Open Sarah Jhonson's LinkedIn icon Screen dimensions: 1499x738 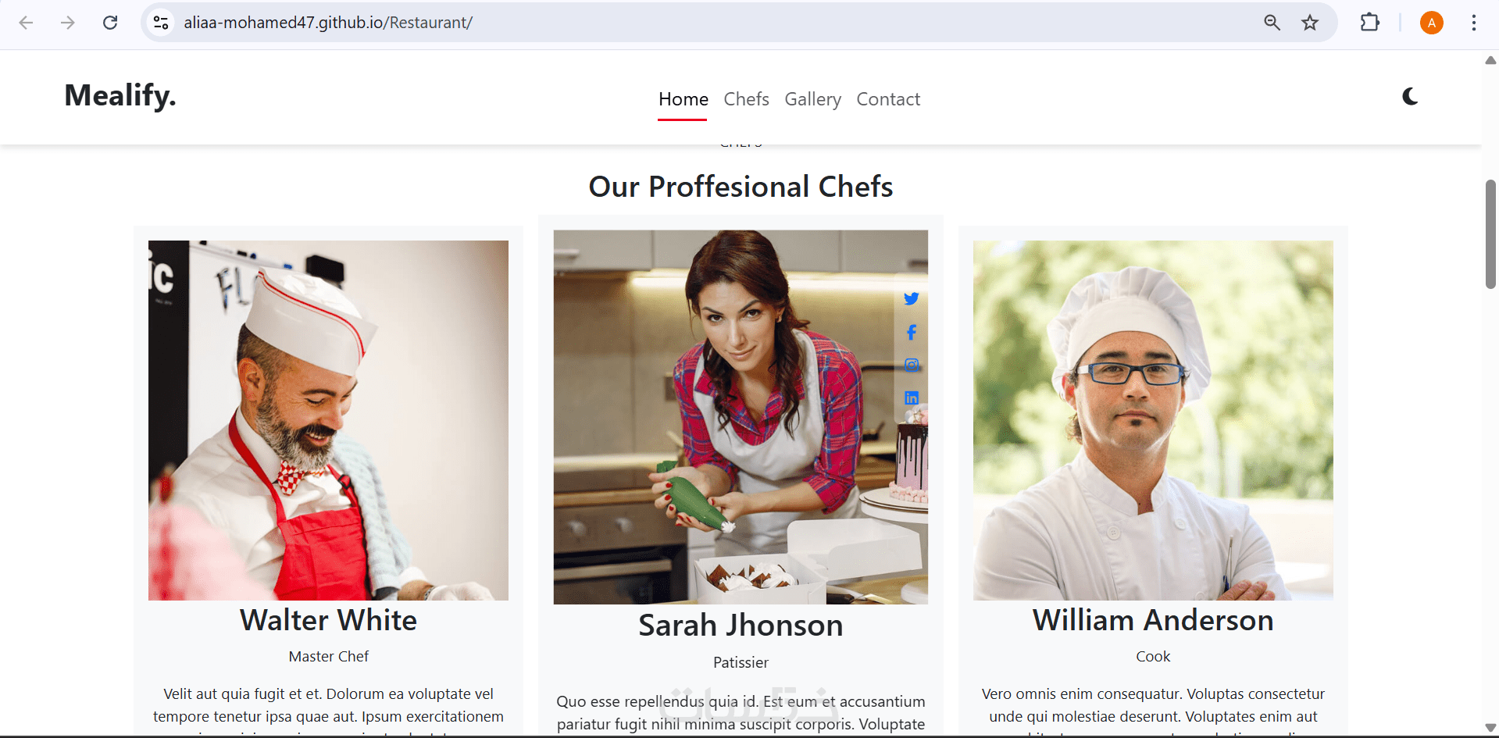(x=911, y=398)
